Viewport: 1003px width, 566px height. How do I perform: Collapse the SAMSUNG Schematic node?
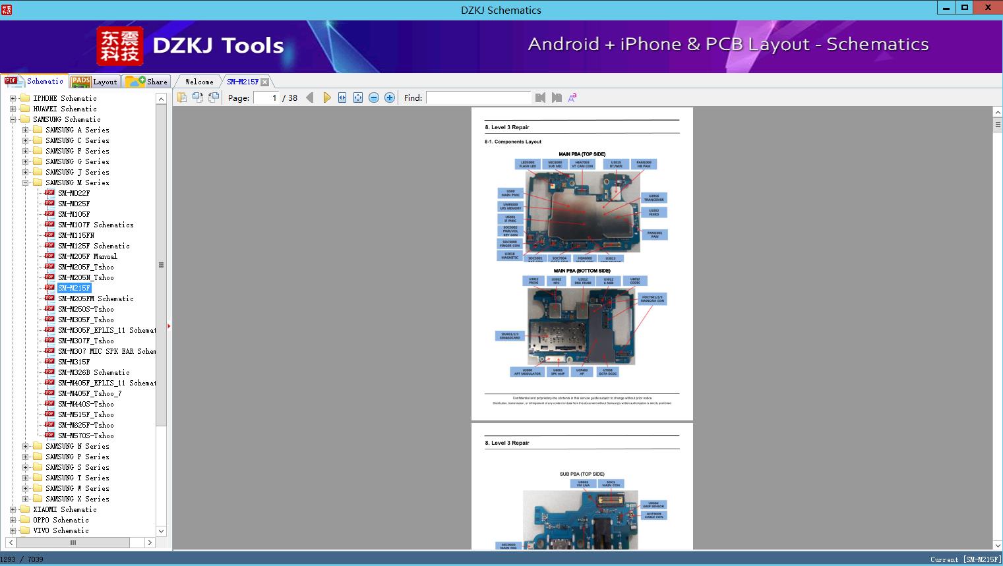click(13, 119)
